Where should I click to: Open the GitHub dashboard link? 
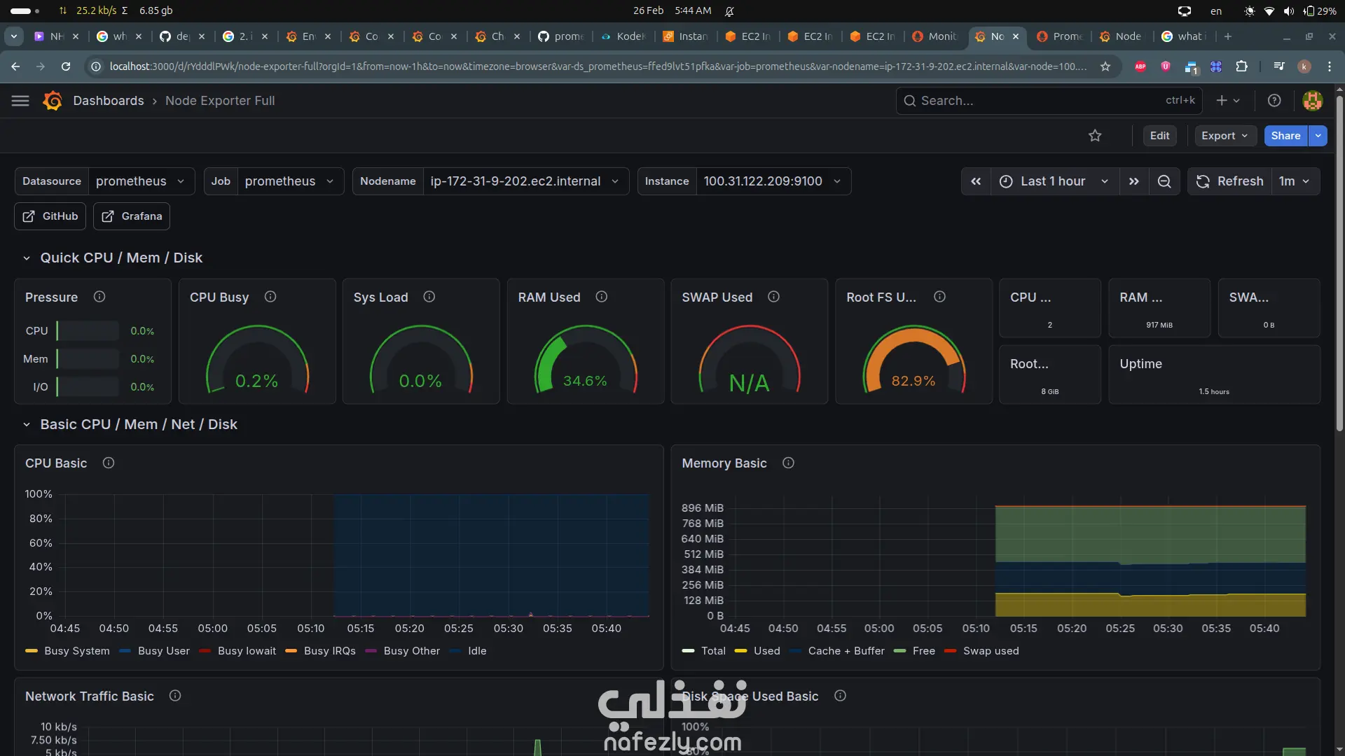pyautogui.click(x=50, y=216)
